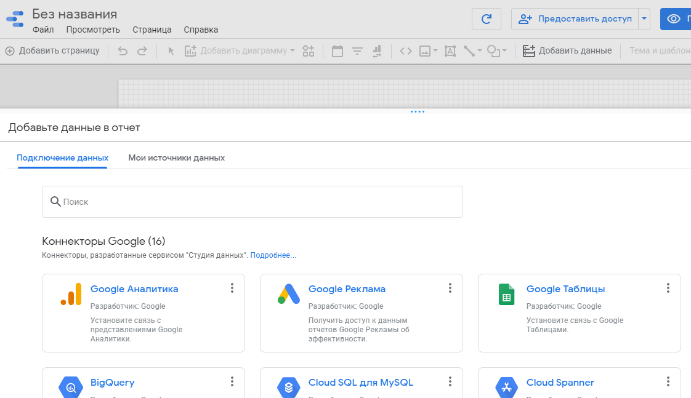This screenshot has width=691, height=398.
Task: Click the report title Без названия
Action: click(75, 14)
